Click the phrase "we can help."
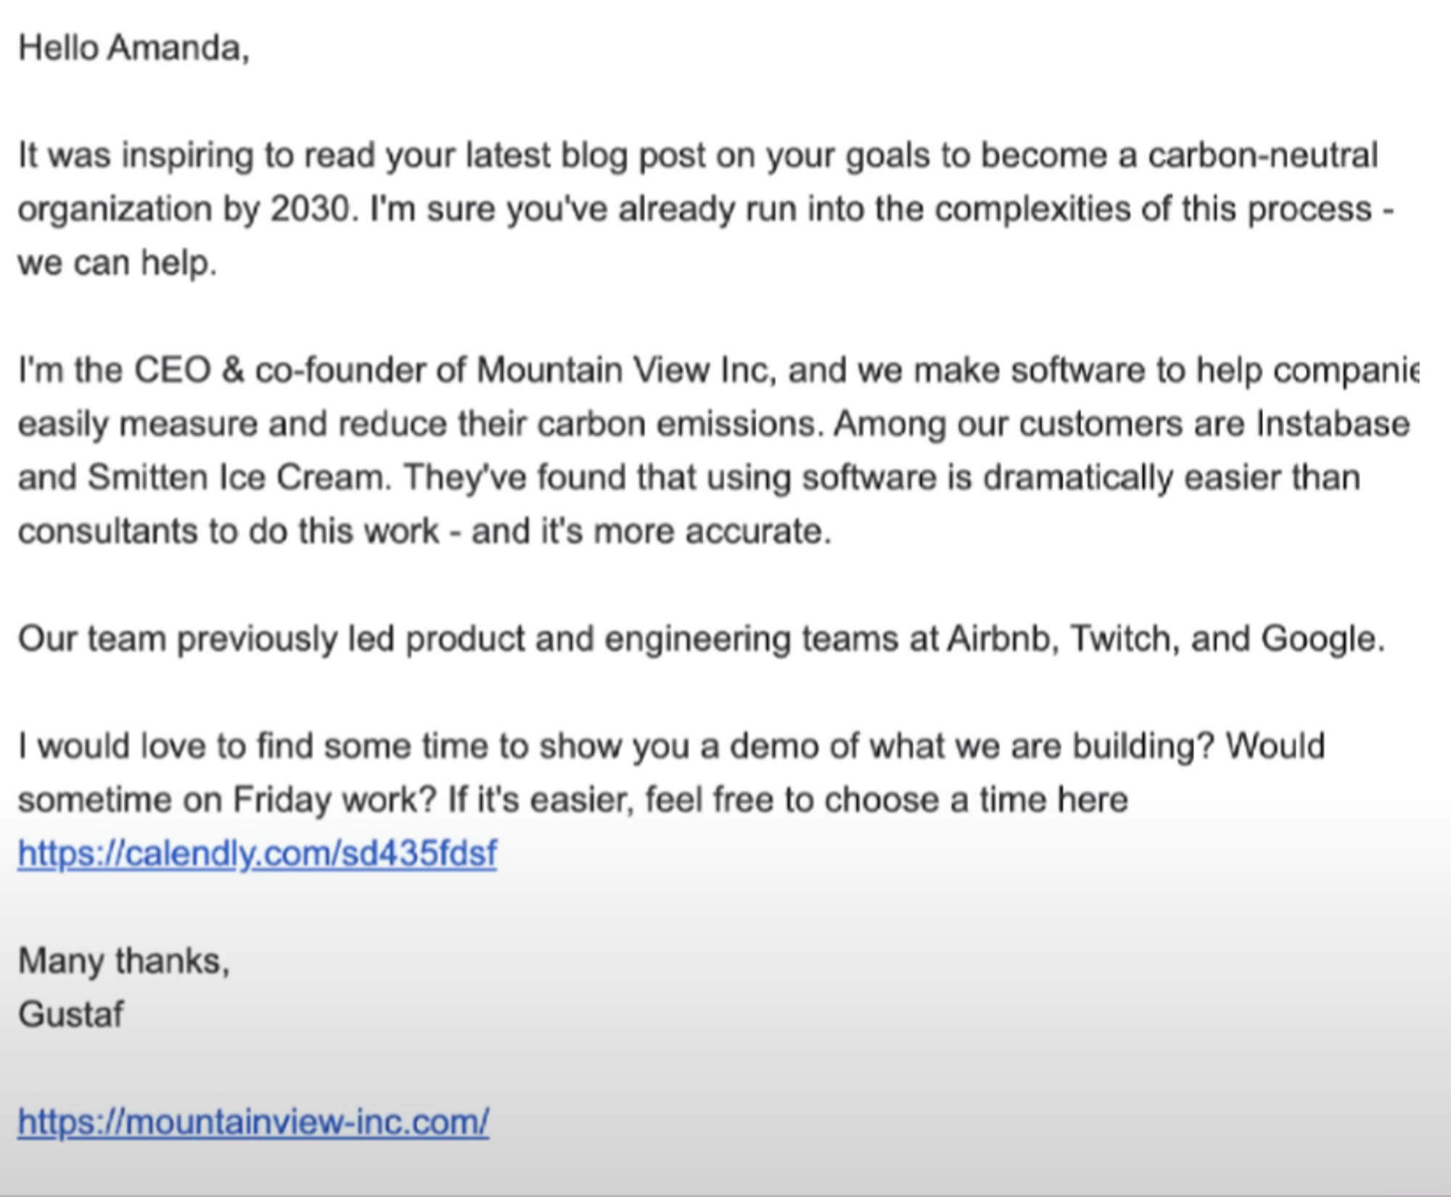The height and width of the screenshot is (1197, 1451). (x=117, y=263)
